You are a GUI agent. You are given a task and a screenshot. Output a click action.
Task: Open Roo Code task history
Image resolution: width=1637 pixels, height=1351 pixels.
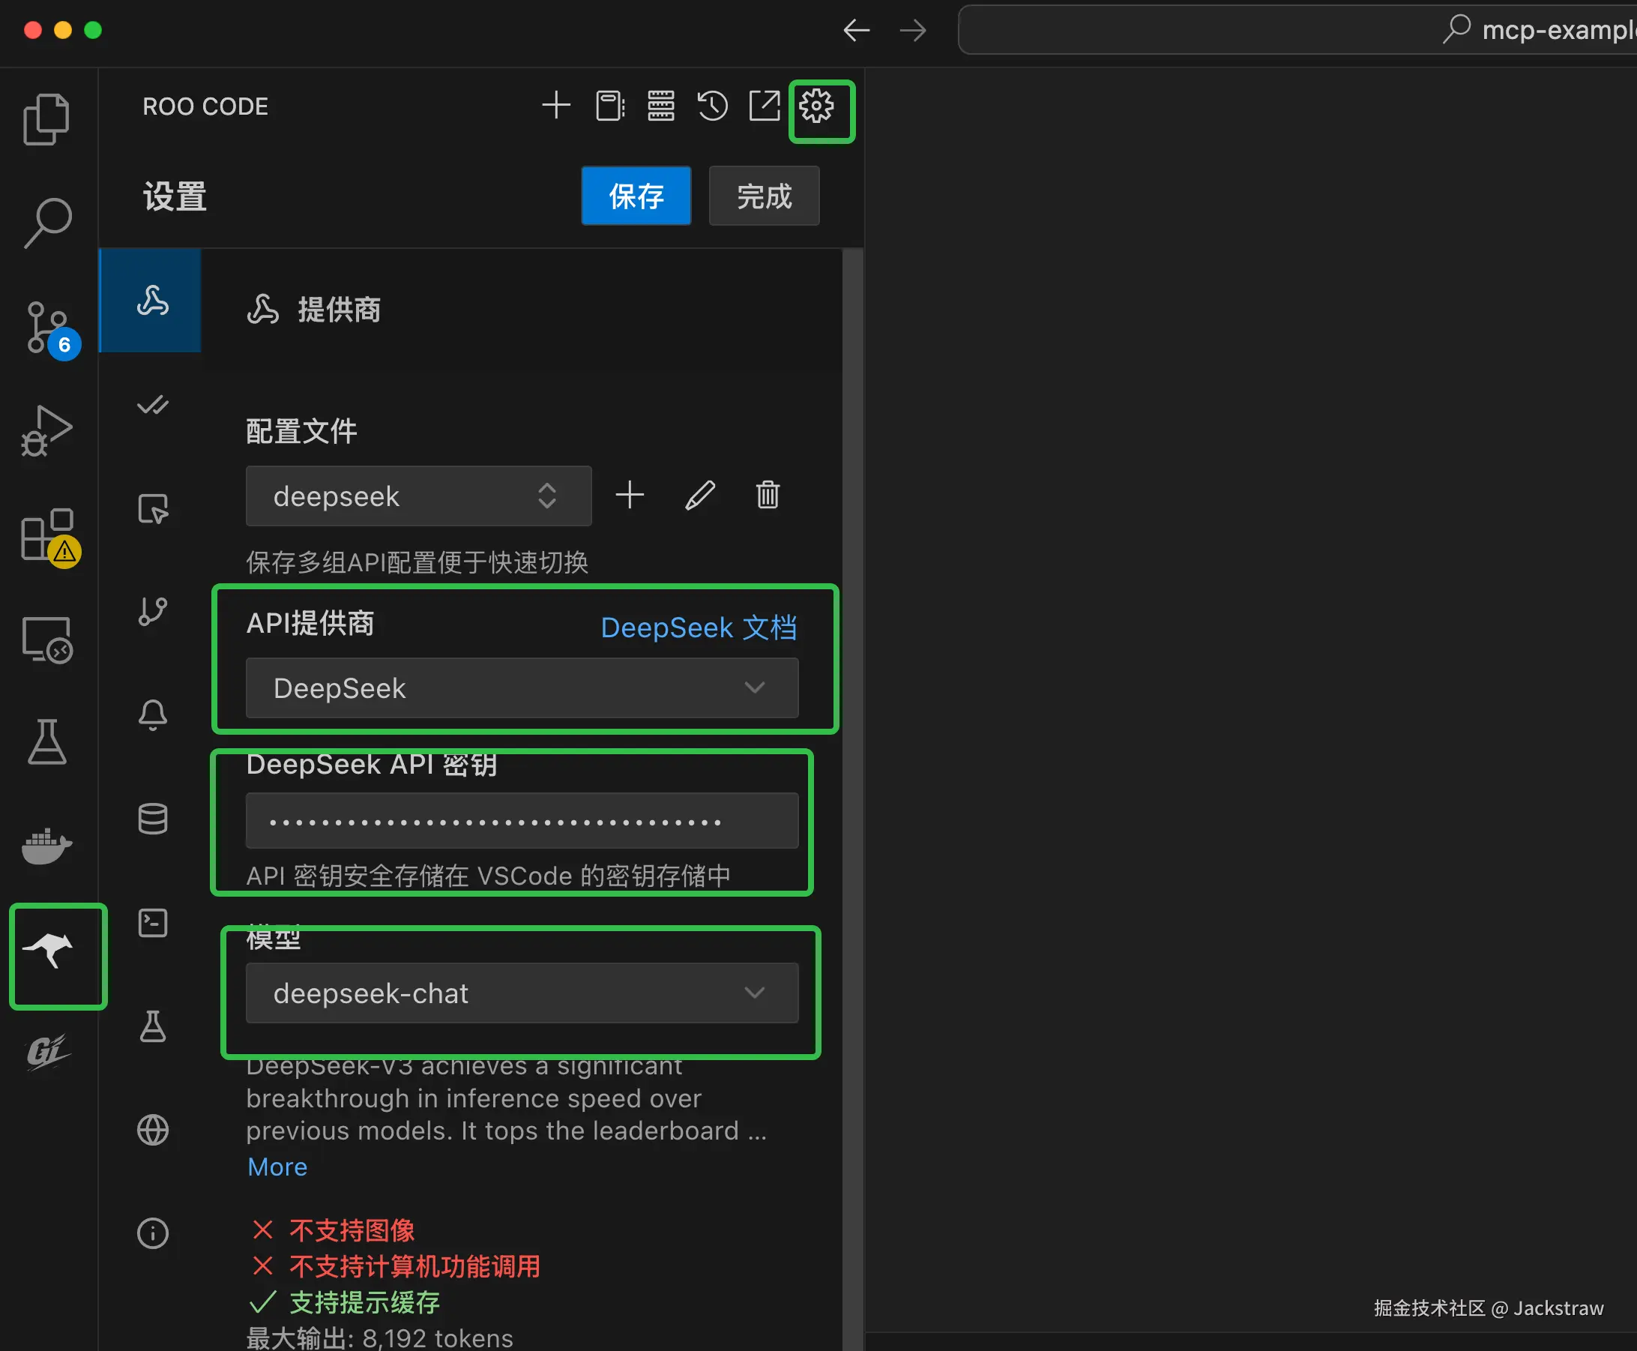(712, 106)
